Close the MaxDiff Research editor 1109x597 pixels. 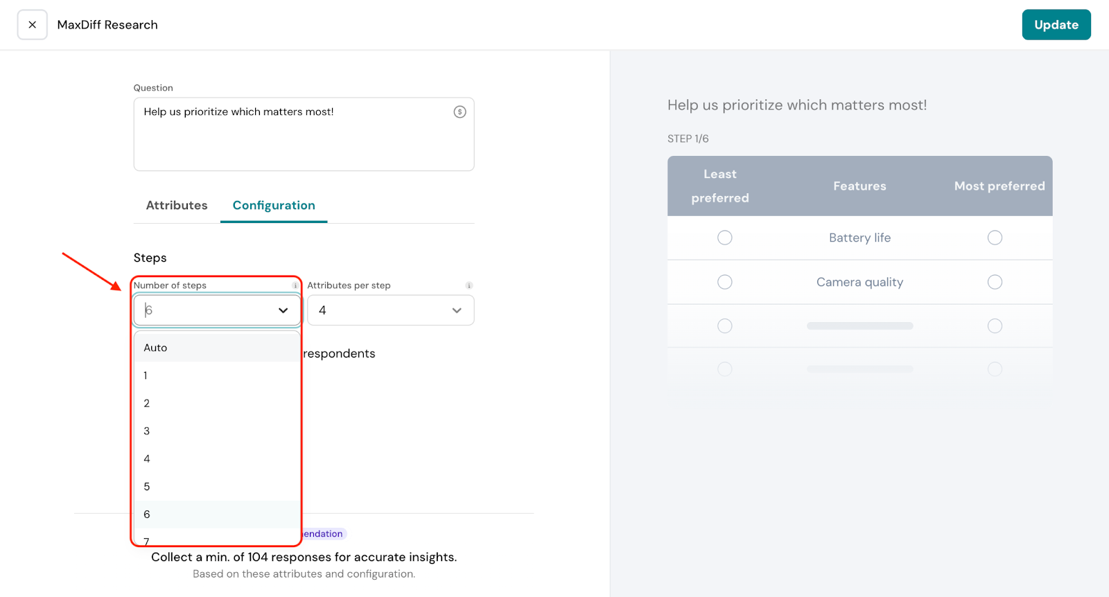click(x=32, y=25)
